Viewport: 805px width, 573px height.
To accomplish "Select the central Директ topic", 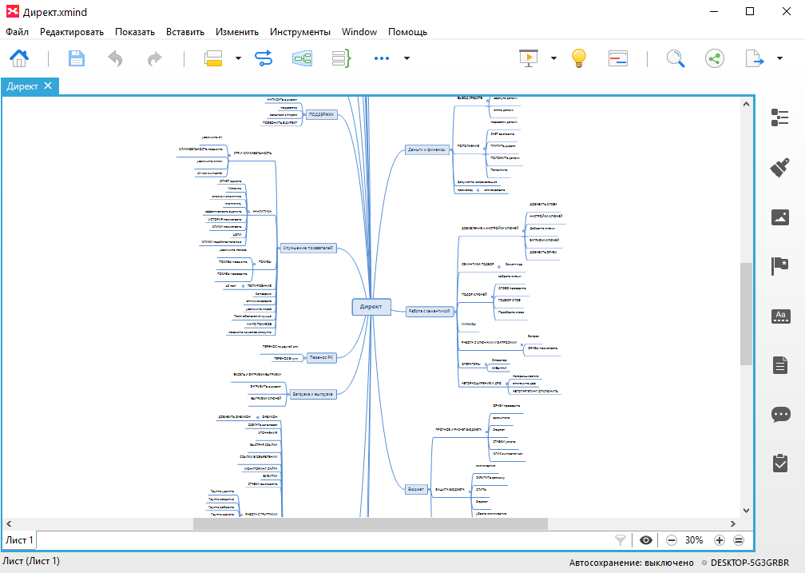I will point(371,307).
